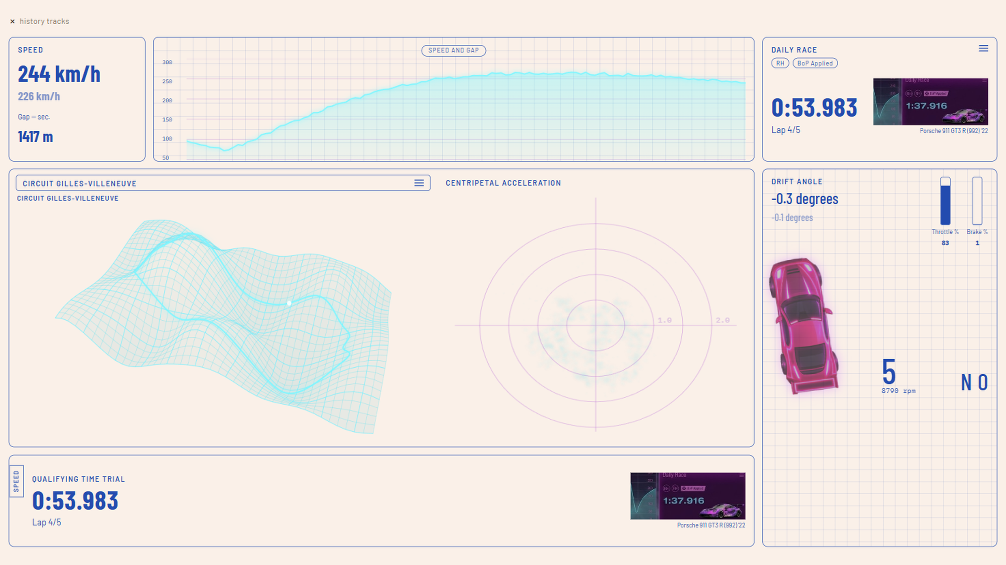Select the BoP Applied tag
The height and width of the screenshot is (565, 1006).
click(x=815, y=63)
